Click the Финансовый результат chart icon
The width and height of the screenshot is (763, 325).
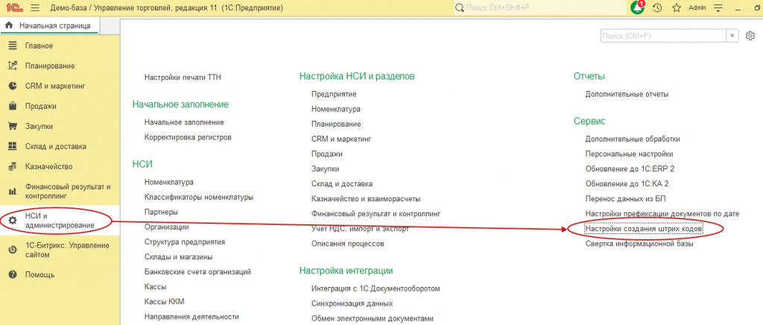pyautogui.click(x=13, y=192)
